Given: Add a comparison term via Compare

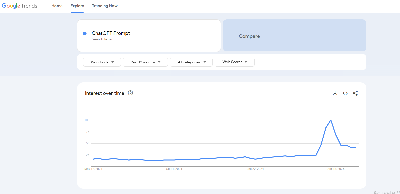Looking at the screenshot, I should point(295,35).
